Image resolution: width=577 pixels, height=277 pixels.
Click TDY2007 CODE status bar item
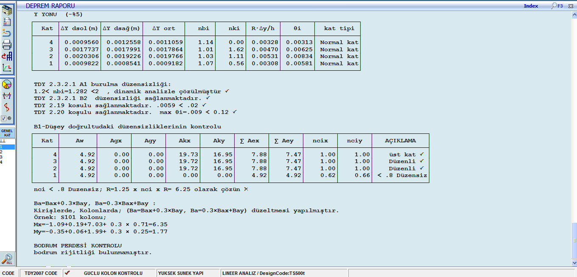[x=41, y=273]
